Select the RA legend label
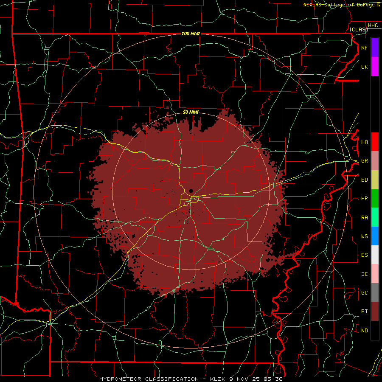Viewport: 382px width, 382px height. click(364, 218)
